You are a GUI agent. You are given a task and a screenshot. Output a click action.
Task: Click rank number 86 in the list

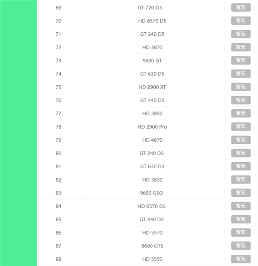[x=58, y=233]
